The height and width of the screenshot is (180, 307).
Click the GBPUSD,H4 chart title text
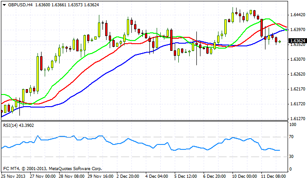coord(20,5)
